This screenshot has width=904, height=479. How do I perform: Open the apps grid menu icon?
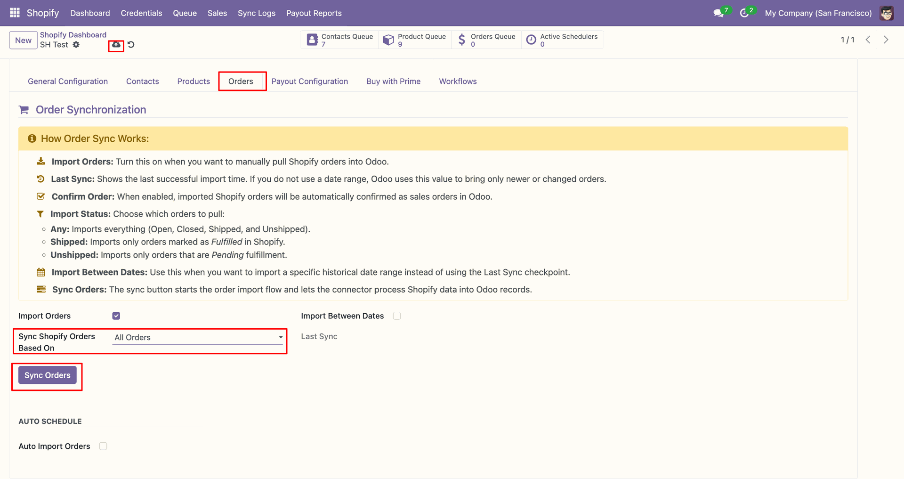15,13
